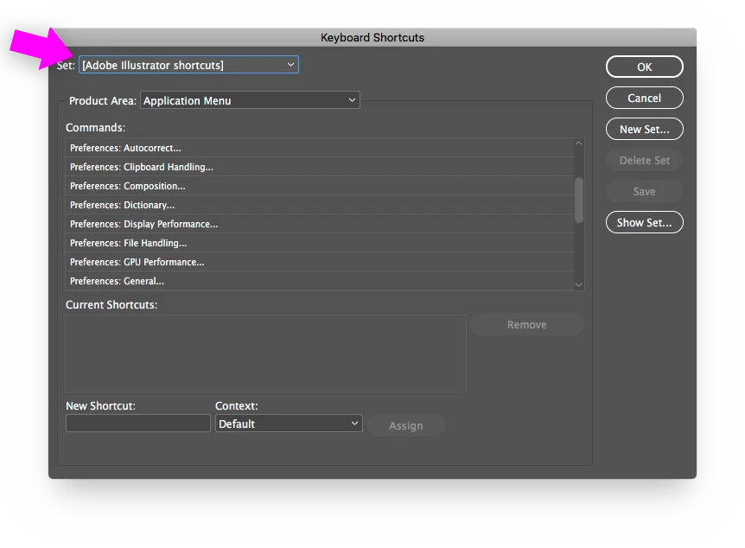Click the OK button
The width and height of the screenshot is (745, 548).
click(x=644, y=67)
